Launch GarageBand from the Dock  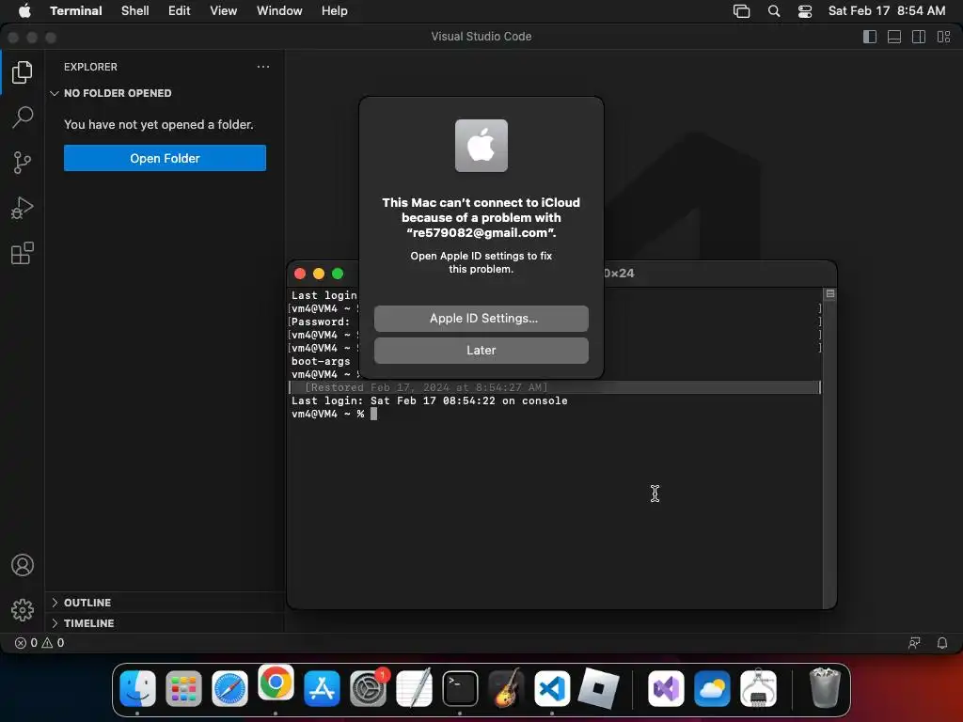(506, 687)
